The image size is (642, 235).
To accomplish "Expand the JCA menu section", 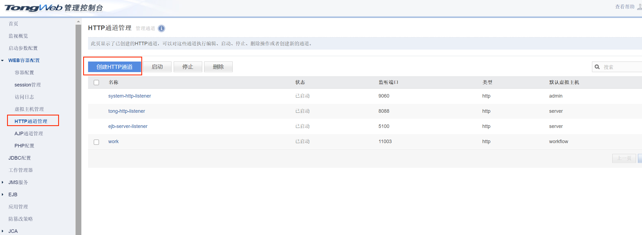I will (3, 231).
